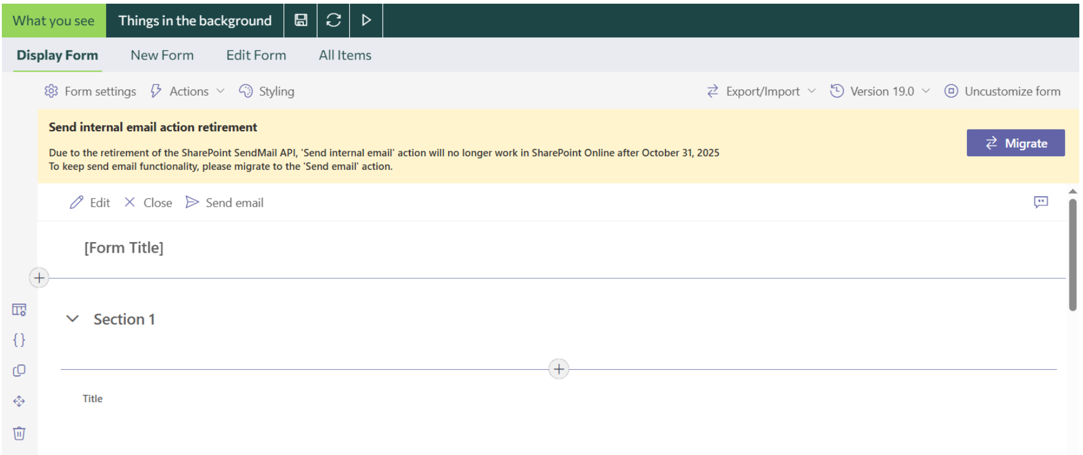Click the Send email button
The height and width of the screenshot is (455, 1083).
tap(225, 202)
